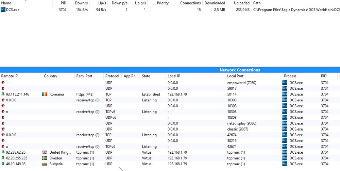Image resolution: width=340 pixels, height=171 pixels.
Task: Click the Network Connections panel title bar
Action: (x=170, y=70)
